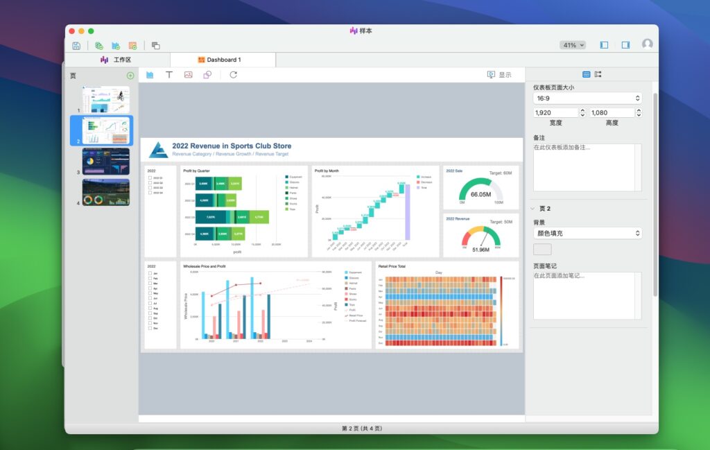Screen dimensions: 710x450
Task: Open the 背景 color fill dropdown
Action: (x=587, y=233)
